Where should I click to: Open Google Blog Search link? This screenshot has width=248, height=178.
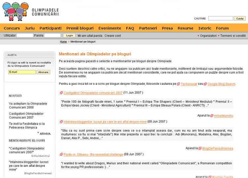coord(221,84)
